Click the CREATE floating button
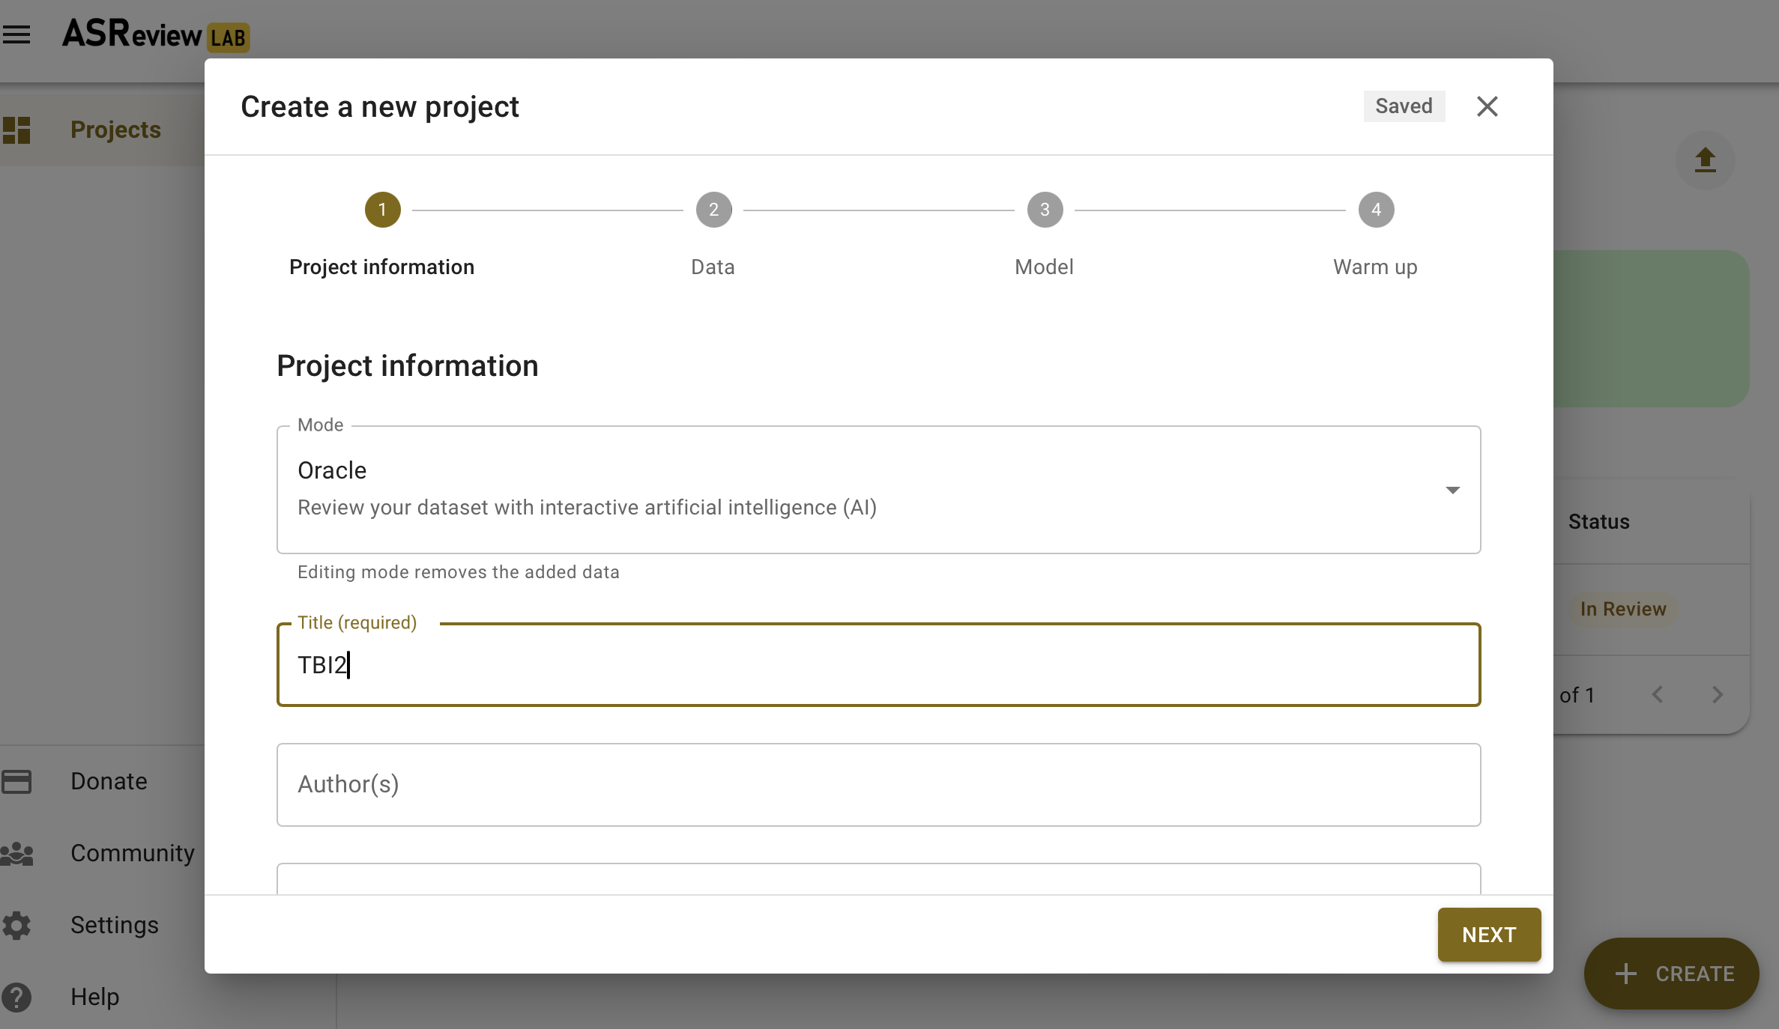 1671,973
